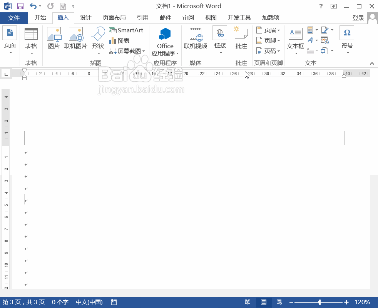
Task: Open the Links menu
Action: [220, 40]
